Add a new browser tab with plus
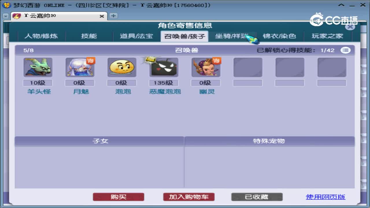Image resolution: width=370 pixels, height=208 pixels. click(113, 16)
